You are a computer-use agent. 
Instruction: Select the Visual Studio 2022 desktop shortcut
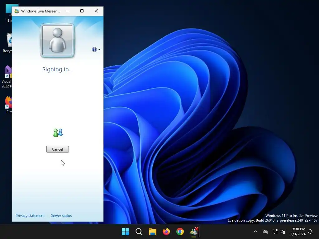tap(7, 77)
